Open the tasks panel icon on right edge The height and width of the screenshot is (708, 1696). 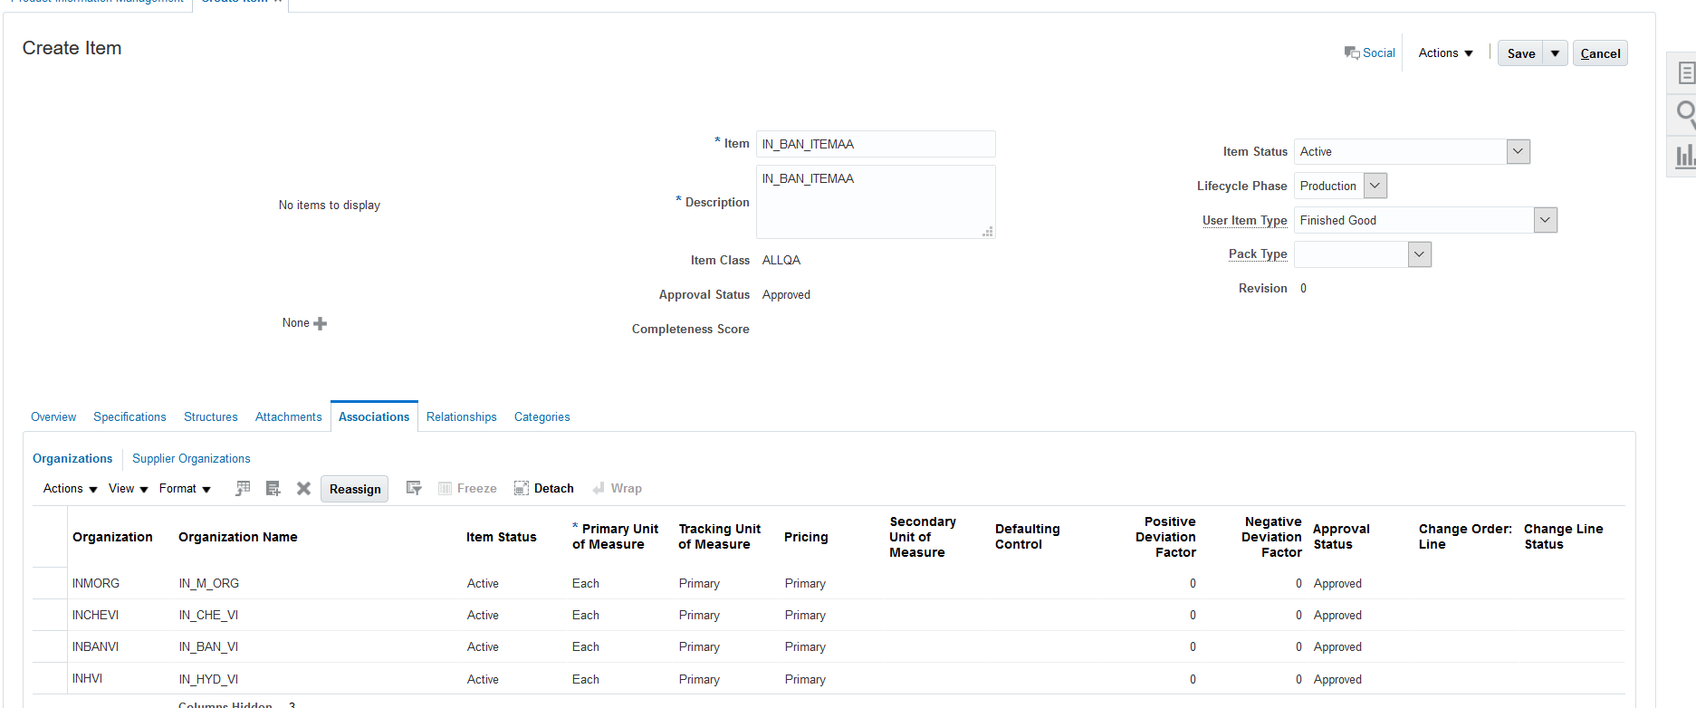point(1684,72)
